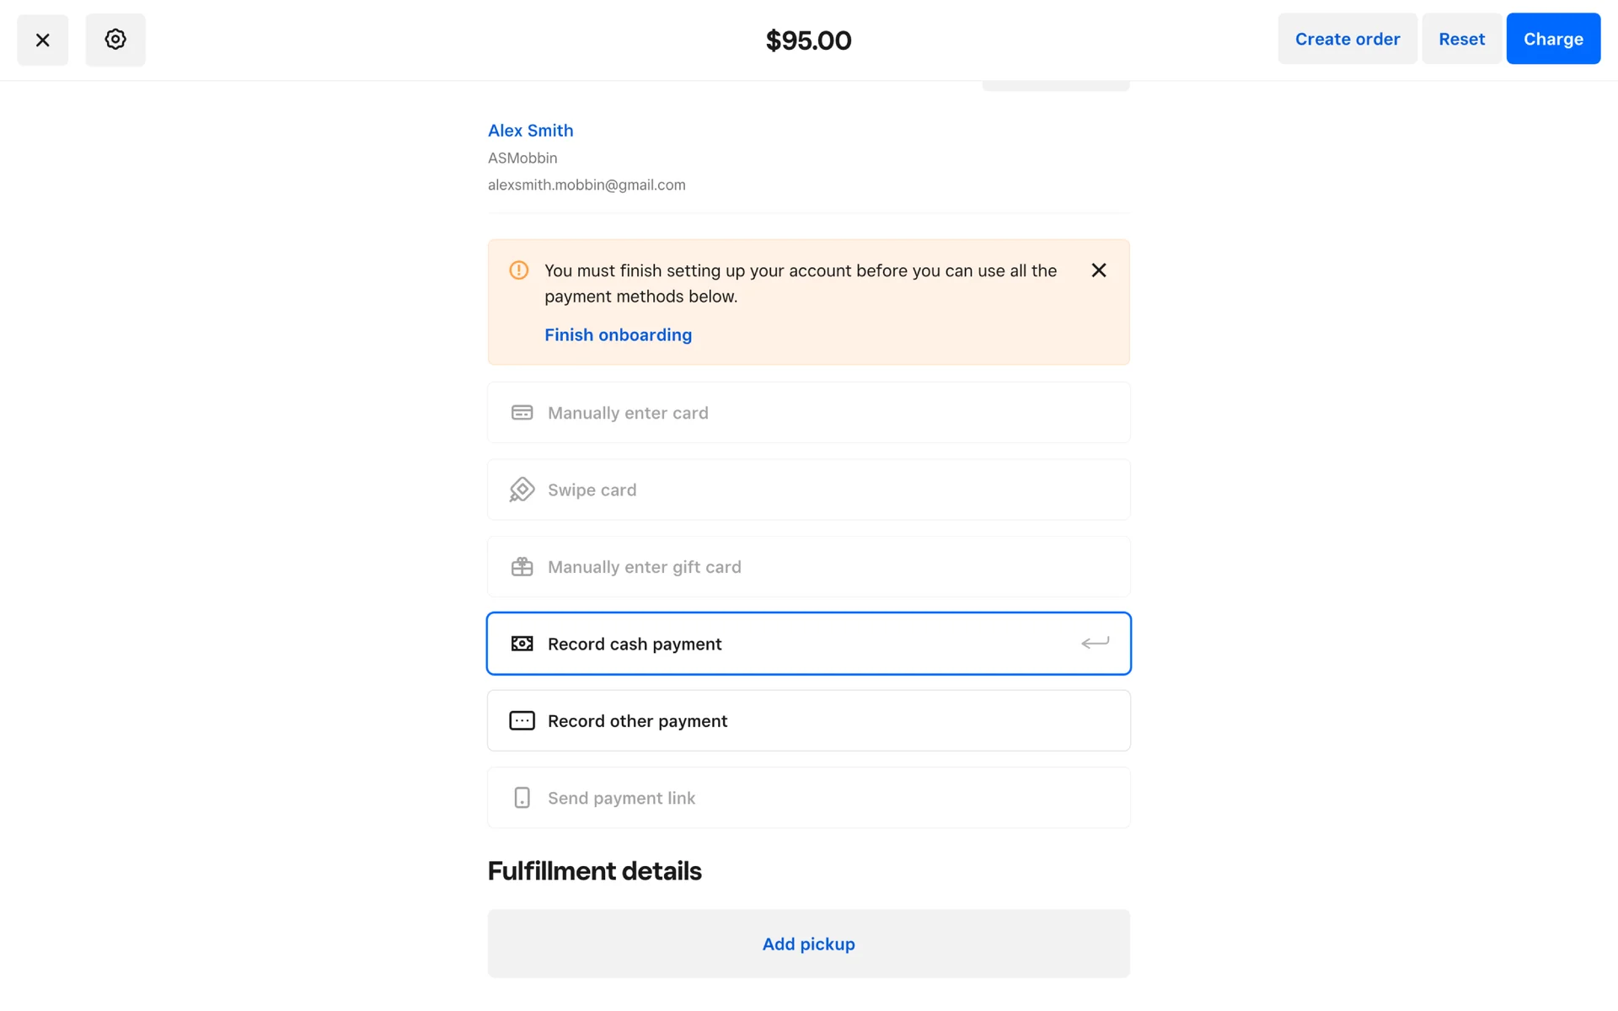Click the gift card icon
This screenshot has height=1011, width=1618.
(x=522, y=567)
